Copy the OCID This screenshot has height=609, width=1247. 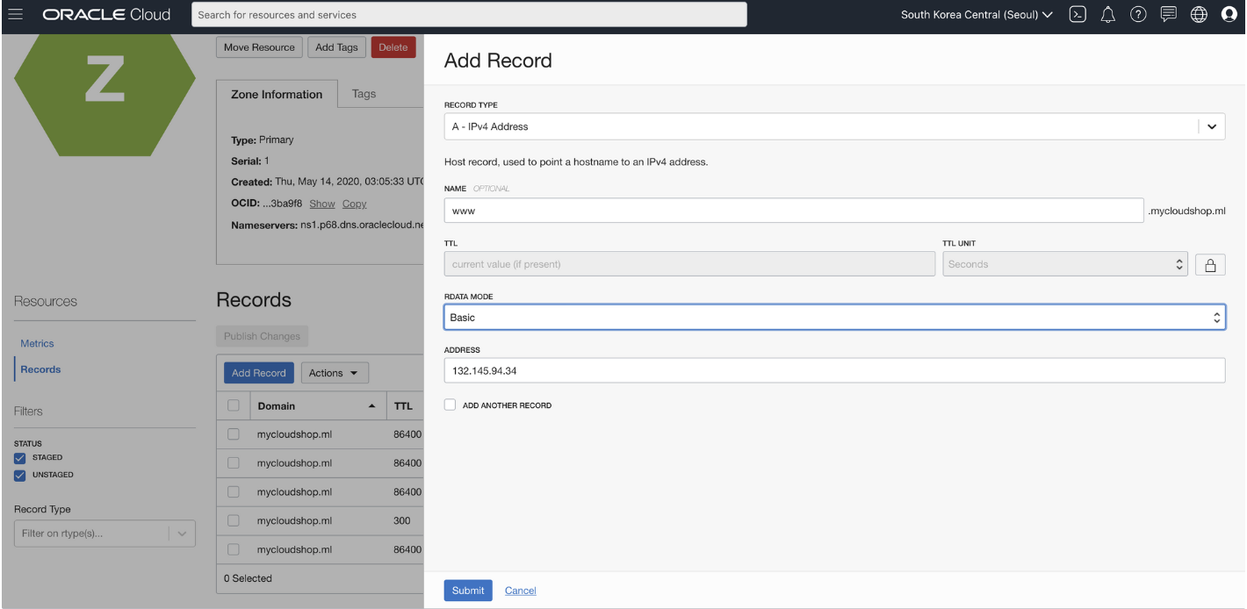[x=355, y=204]
